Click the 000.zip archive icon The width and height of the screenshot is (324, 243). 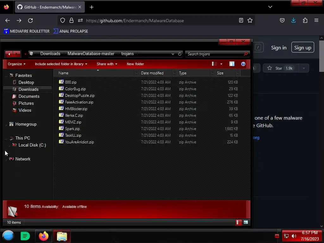pyautogui.click(x=61, y=82)
